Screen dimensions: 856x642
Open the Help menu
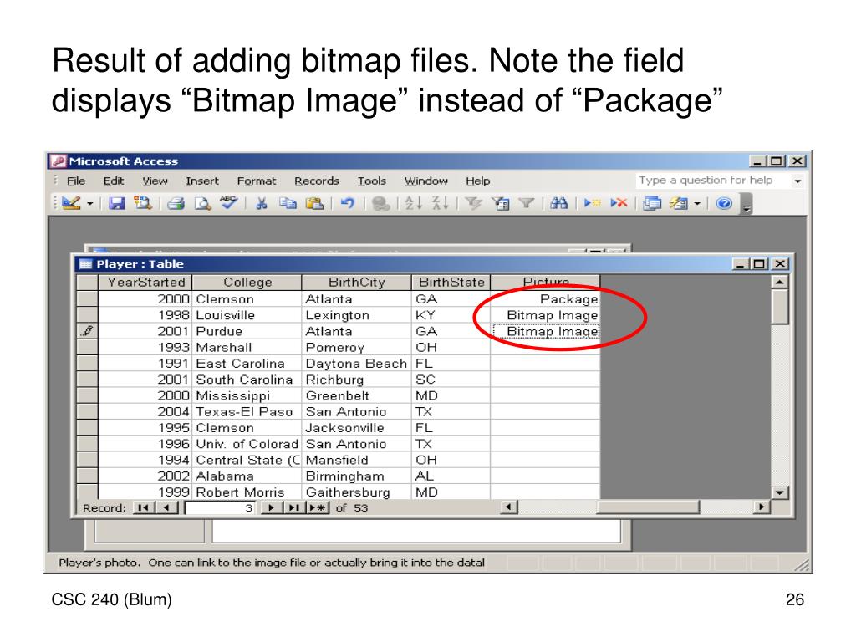(477, 181)
